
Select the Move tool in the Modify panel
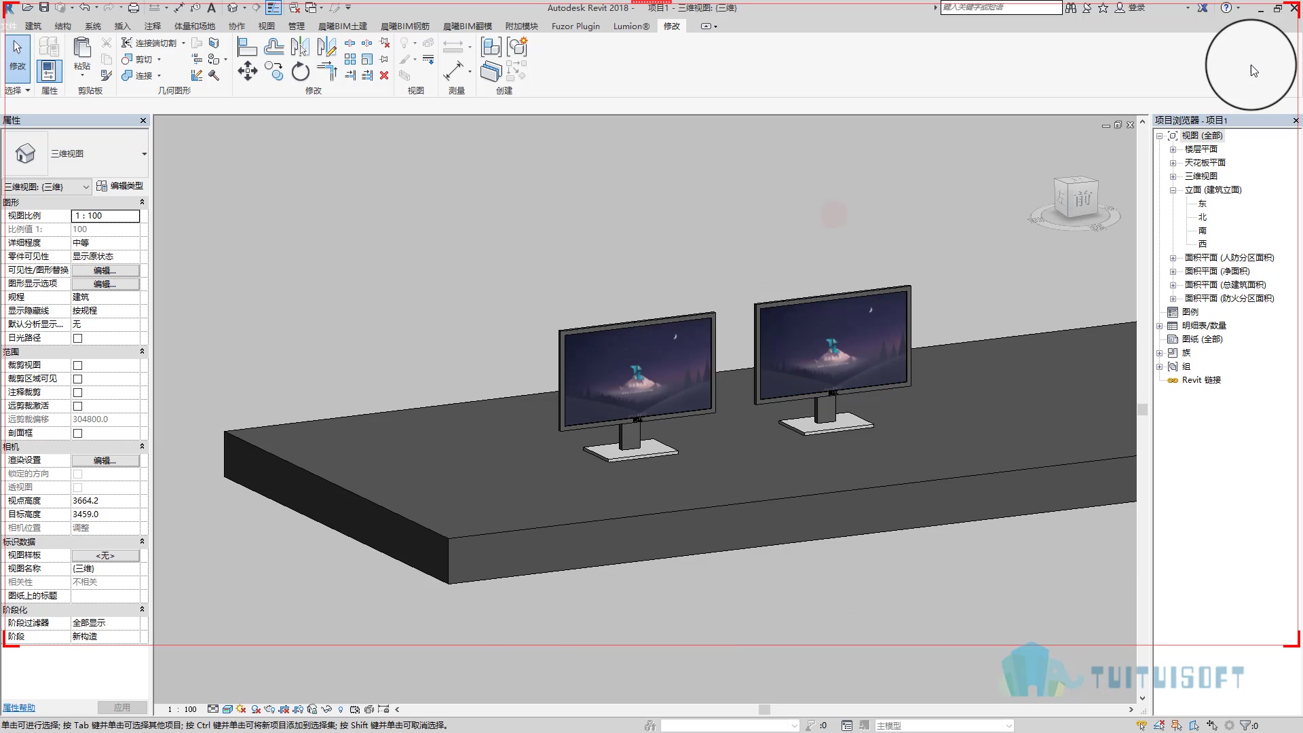click(248, 71)
